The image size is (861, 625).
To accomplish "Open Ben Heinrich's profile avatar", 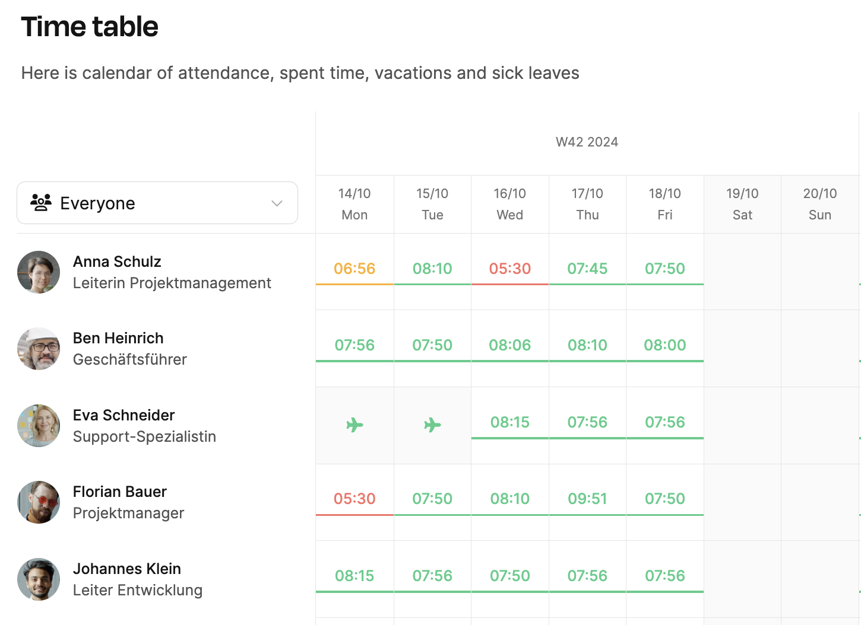I will point(39,349).
